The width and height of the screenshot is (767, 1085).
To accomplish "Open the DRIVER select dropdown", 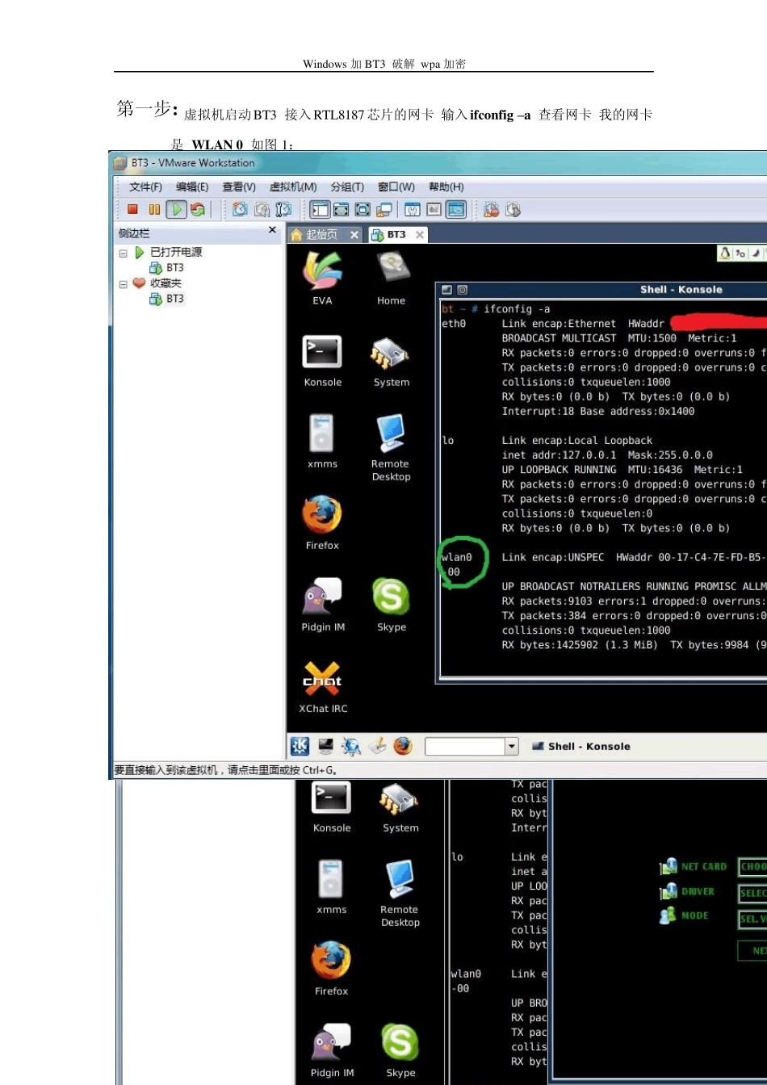I will coord(752,894).
